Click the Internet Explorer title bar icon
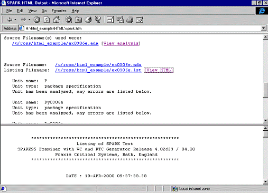This screenshot has width=268, height=193. pos(3,3)
